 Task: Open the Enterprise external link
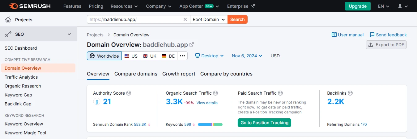[x=241, y=6]
